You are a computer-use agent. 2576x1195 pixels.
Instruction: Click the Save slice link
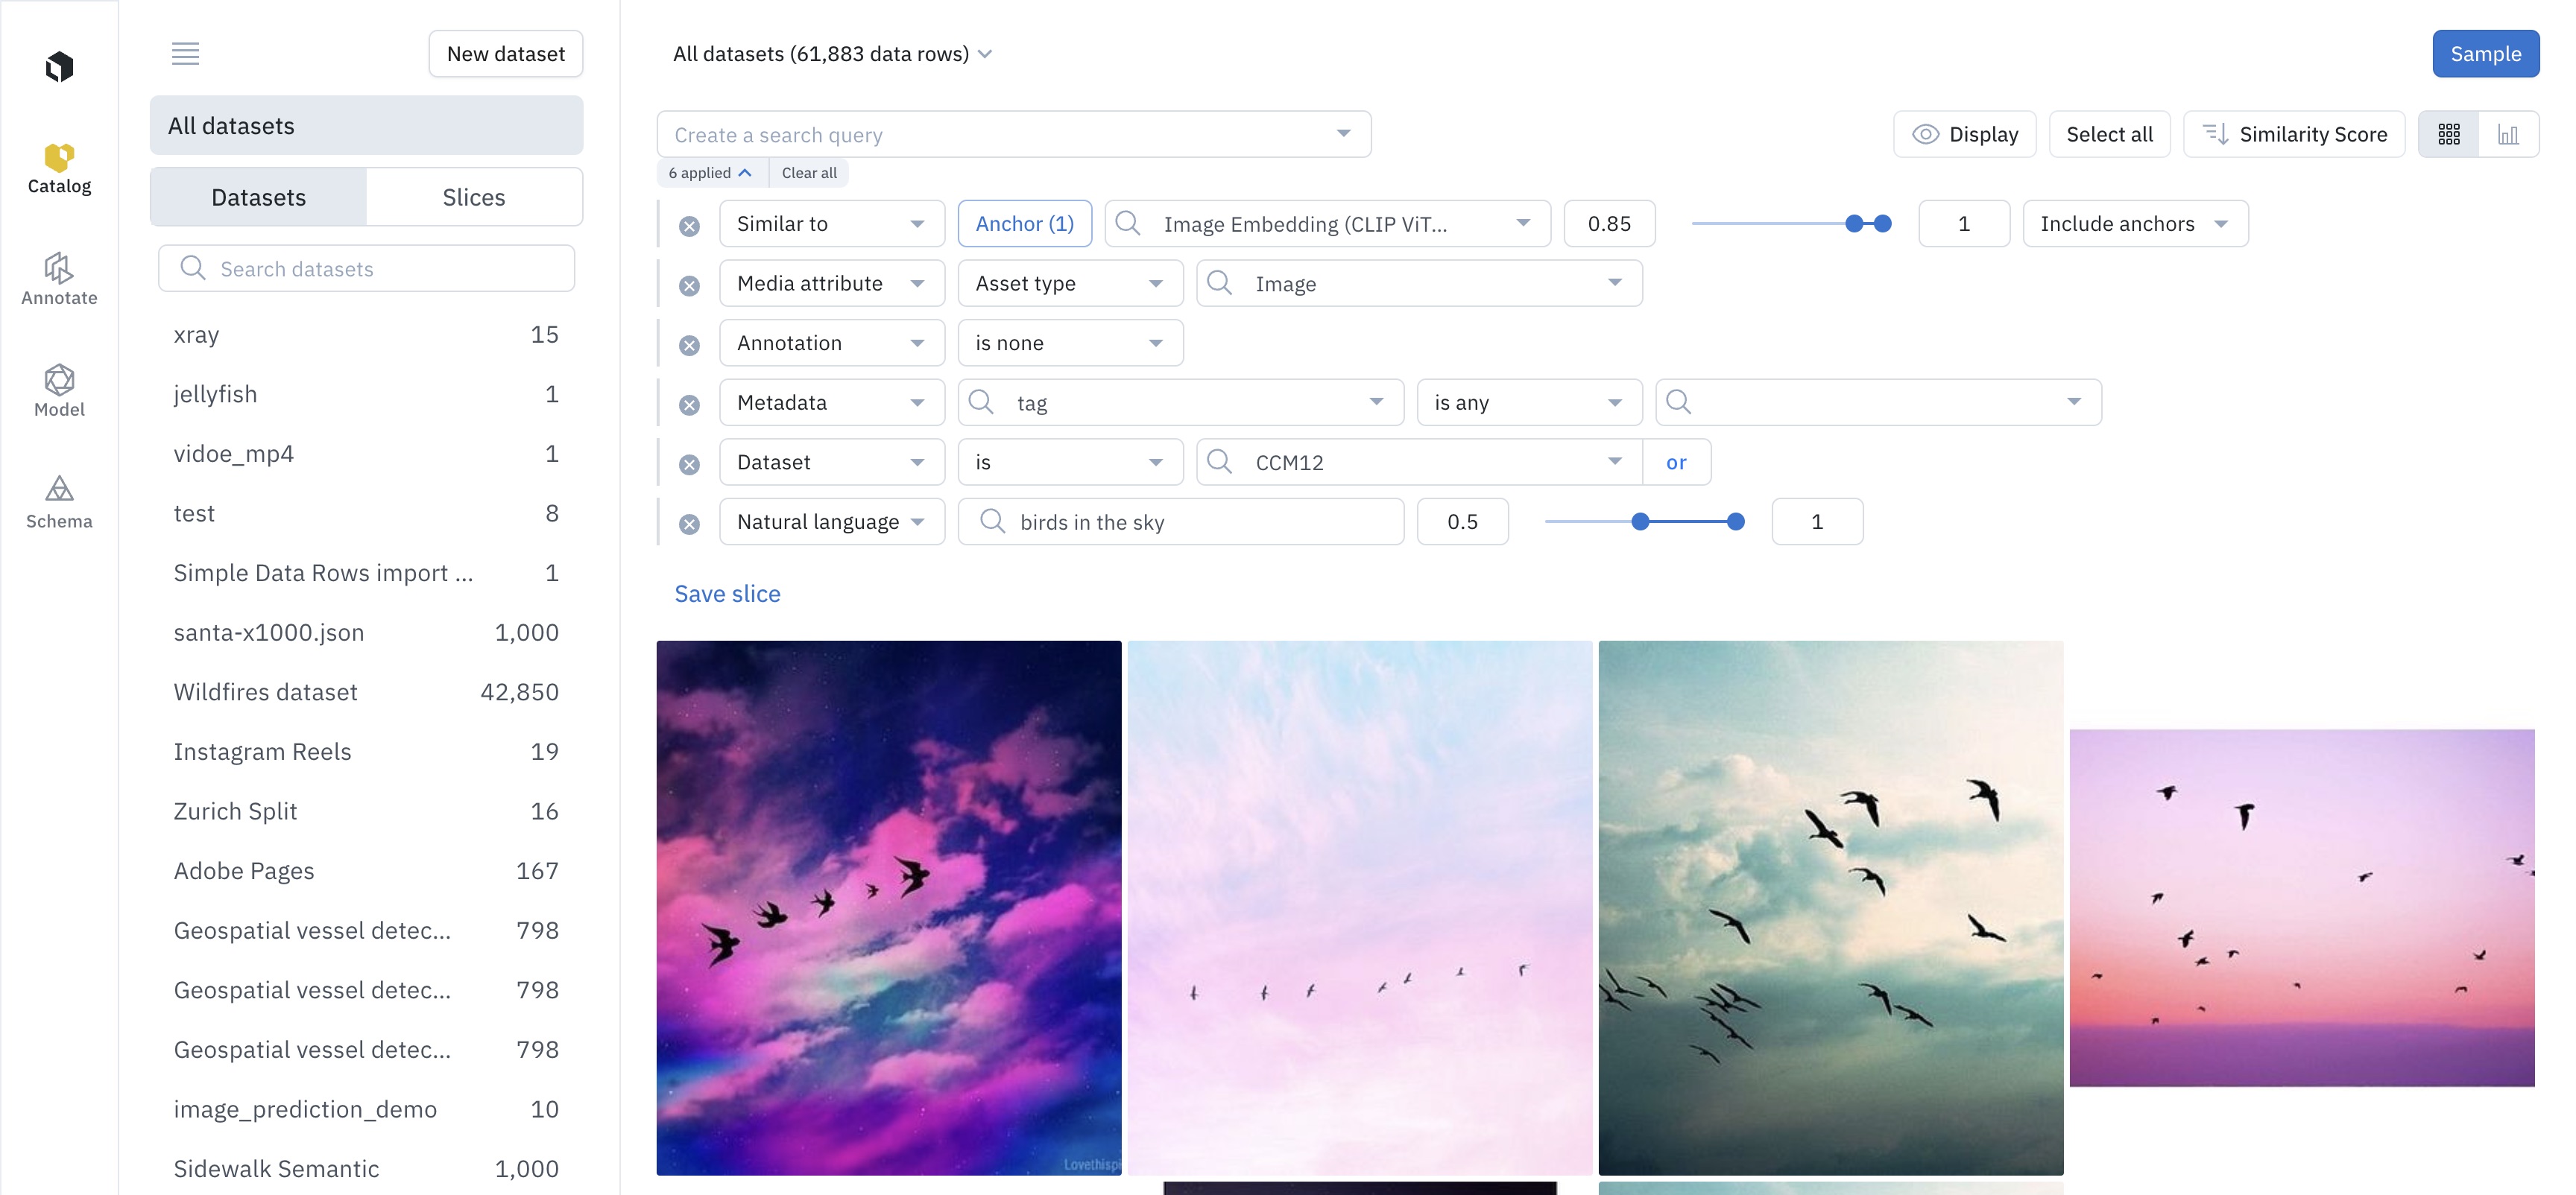click(x=727, y=594)
